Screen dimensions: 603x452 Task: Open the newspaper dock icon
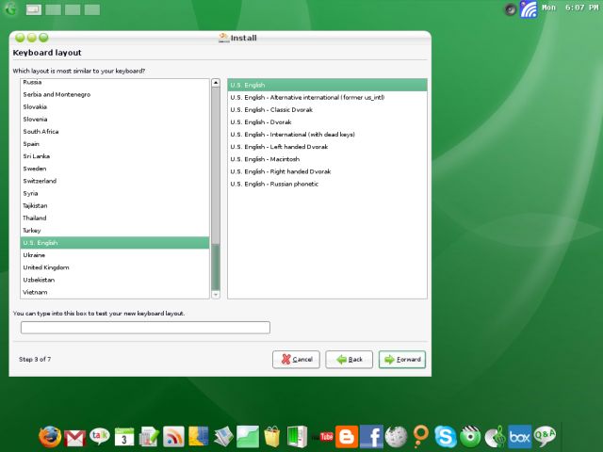click(x=223, y=437)
